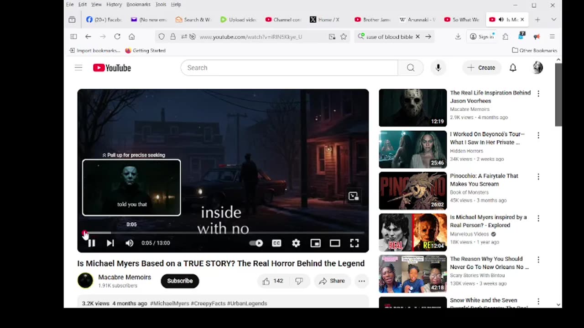Like the video

point(273,281)
